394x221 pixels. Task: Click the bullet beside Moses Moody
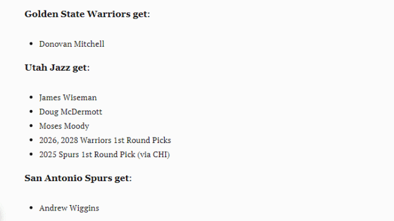(x=31, y=126)
